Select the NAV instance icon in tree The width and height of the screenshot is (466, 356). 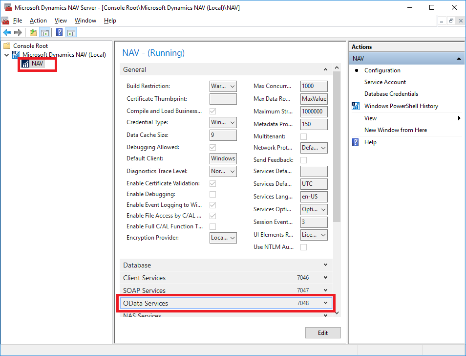pyautogui.click(x=25, y=64)
